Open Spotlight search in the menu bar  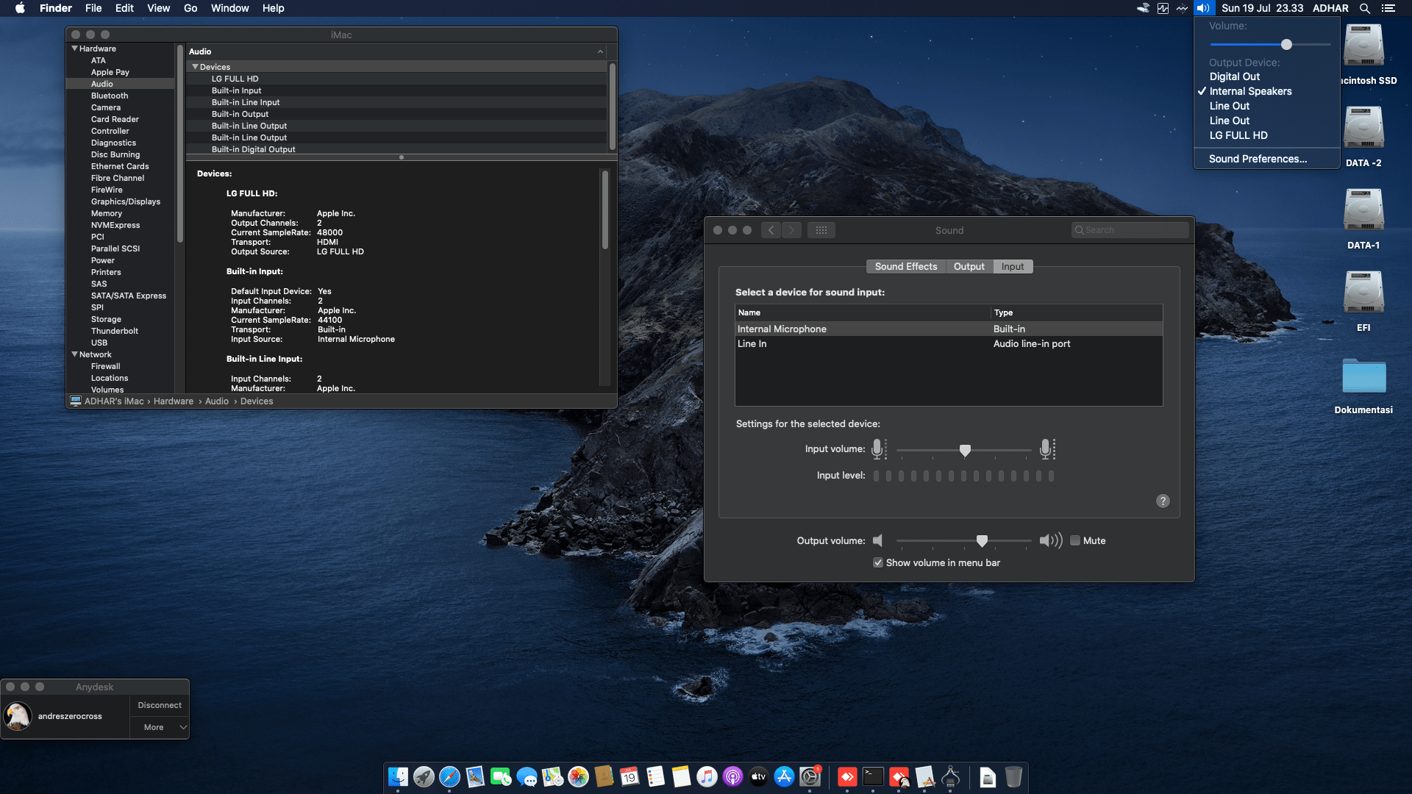(x=1364, y=8)
